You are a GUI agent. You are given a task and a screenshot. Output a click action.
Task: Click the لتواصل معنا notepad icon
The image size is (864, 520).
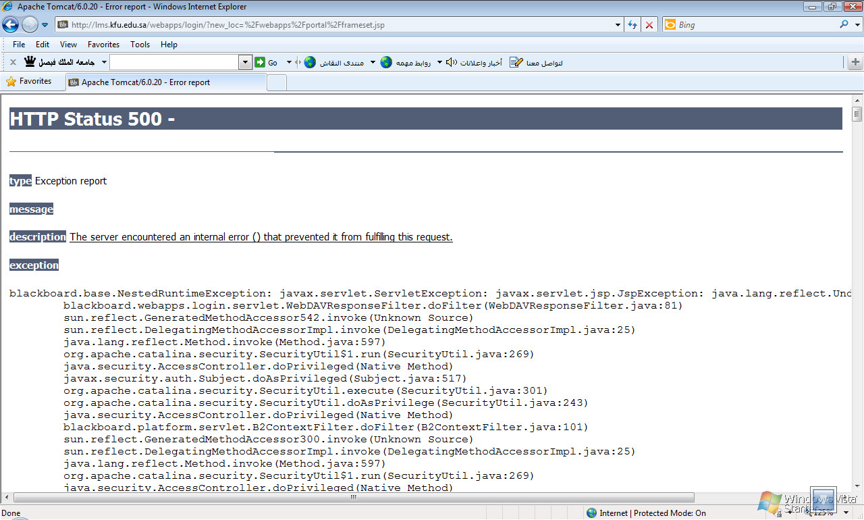click(x=516, y=62)
